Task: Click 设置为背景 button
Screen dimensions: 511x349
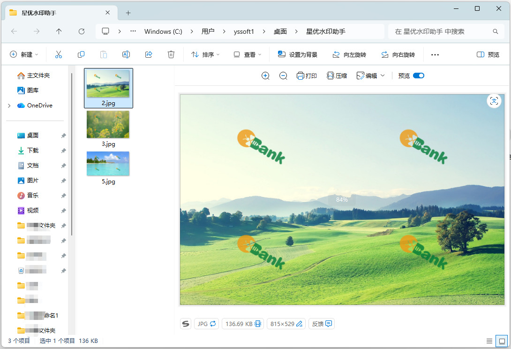Action: pyautogui.click(x=298, y=54)
